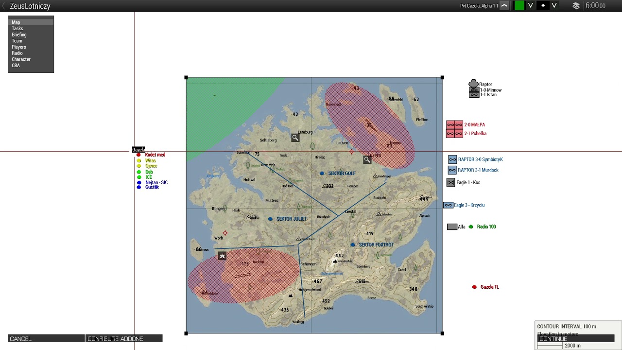Open the marker shape dropdown arrow
This screenshot has height=350, width=622.
[554, 6]
